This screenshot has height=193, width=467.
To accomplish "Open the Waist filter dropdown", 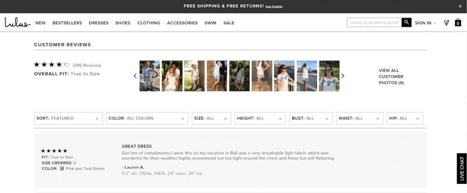I will tap(359, 118).
